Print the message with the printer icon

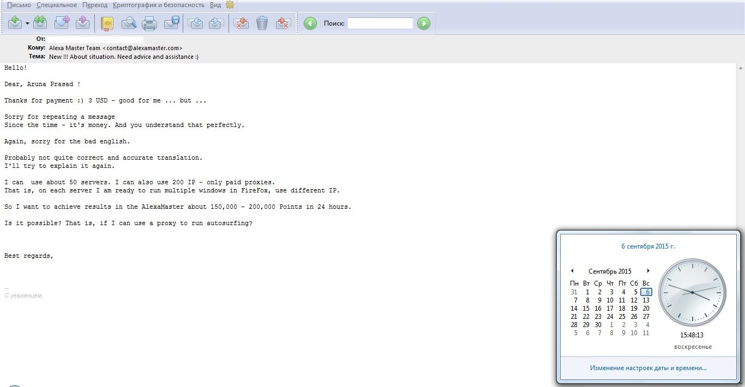(x=149, y=23)
